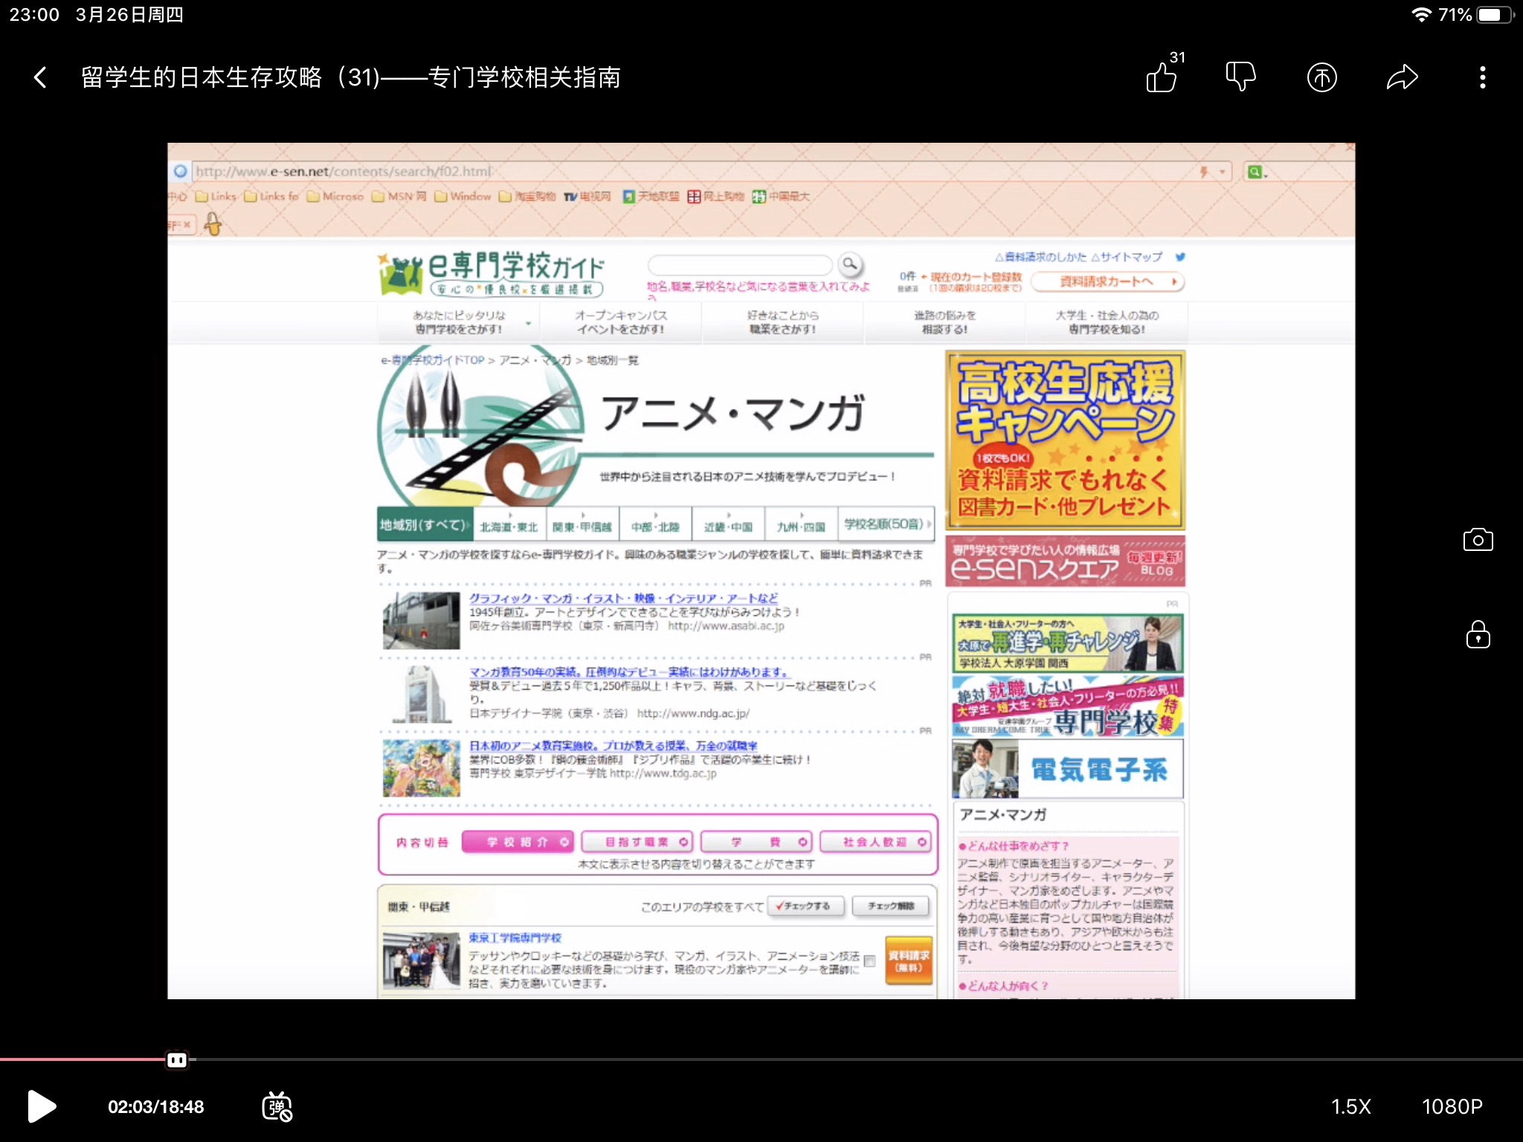The width and height of the screenshot is (1523, 1142).
Task: Click the チェックする button
Action: 806,906
